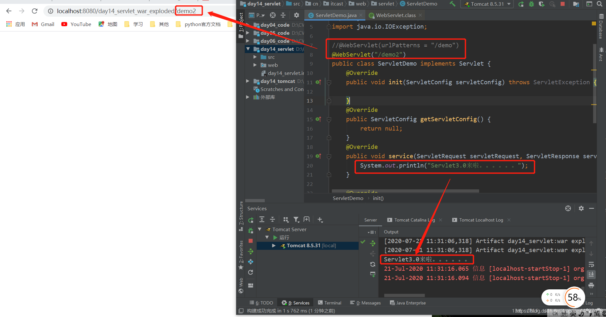The image size is (606, 317).
Task: Collapse the day14_servlet module
Action: pos(248,49)
